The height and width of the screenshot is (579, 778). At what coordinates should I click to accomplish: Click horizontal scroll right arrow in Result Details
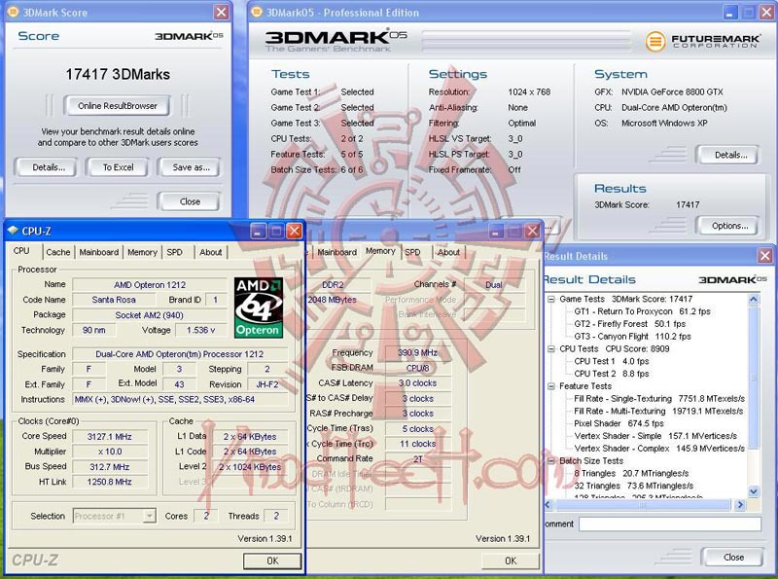coord(740,504)
